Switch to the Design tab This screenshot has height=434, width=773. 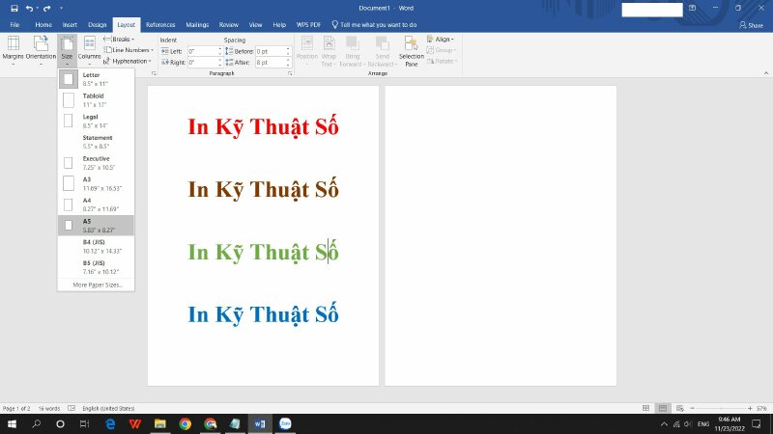click(98, 25)
